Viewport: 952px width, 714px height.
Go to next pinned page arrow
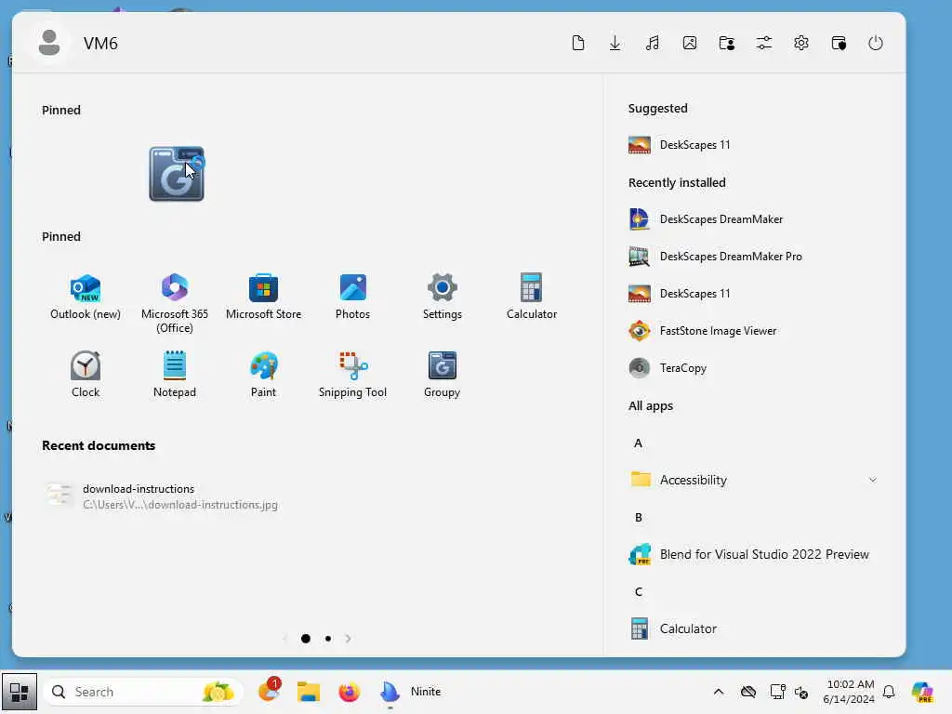[x=348, y=639]
